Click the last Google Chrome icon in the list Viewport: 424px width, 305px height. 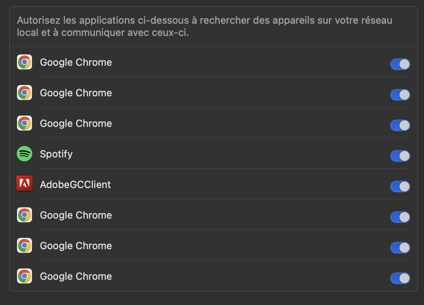(x=24, y=276)
